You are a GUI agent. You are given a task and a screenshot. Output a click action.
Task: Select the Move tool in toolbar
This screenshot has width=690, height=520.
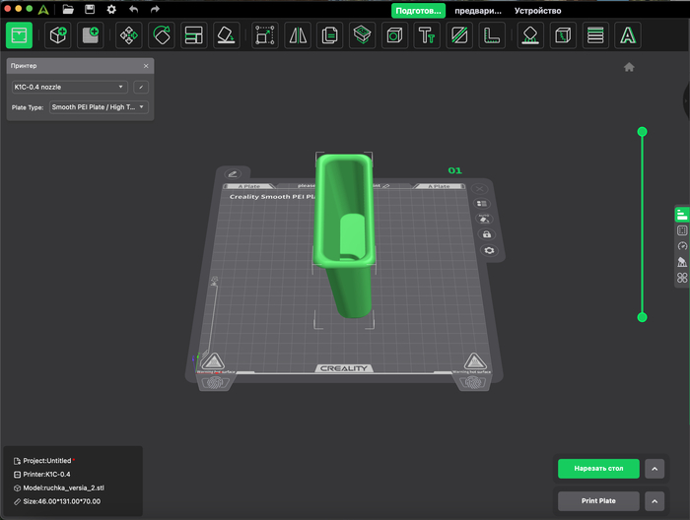click(128, 35)
